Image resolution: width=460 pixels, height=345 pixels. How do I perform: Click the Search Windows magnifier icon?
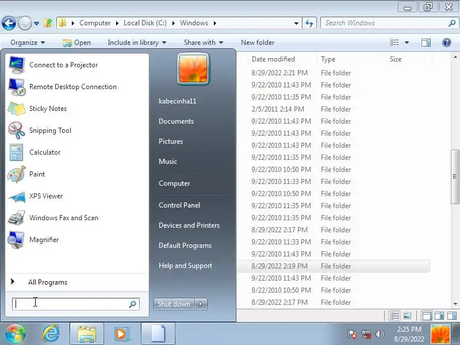[x=452, y=23]
